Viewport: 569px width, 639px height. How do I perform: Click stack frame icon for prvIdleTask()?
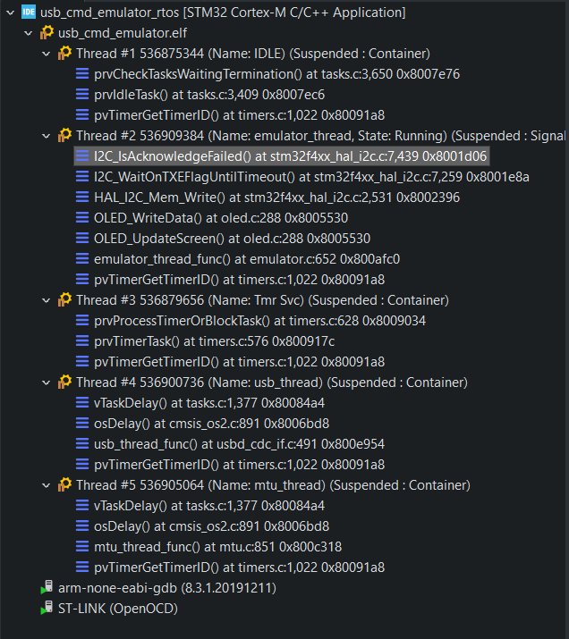click(x=82, y=95)
